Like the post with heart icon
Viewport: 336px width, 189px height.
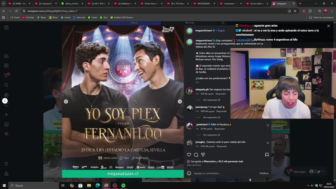tap(189, 155)
